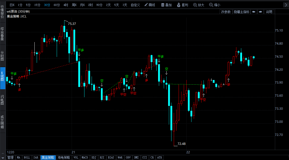The height and width of the screenshot is (160, 289).
Task: Click the 1220 date marker on time axis
Action: (x=11, y=152)
